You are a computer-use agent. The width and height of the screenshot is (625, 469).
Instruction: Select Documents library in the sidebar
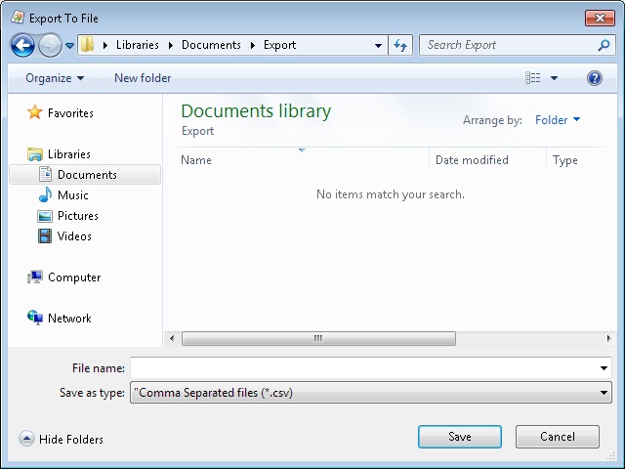(x=85, y=175)
